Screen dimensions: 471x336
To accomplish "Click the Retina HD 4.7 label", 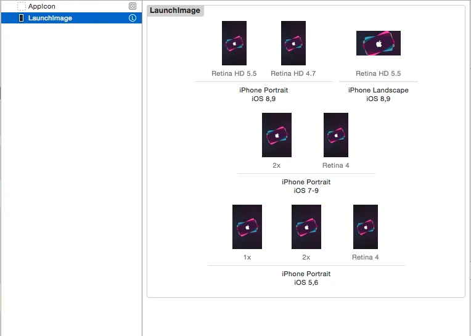I will pyautogui.click(x=293, y=73).
